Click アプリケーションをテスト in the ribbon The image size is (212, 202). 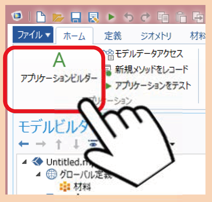tap(153, 85)
